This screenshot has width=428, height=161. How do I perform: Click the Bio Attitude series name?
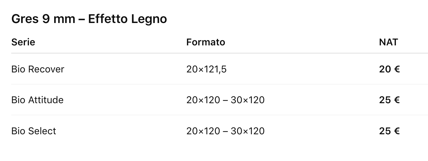(x=37, y=100)
